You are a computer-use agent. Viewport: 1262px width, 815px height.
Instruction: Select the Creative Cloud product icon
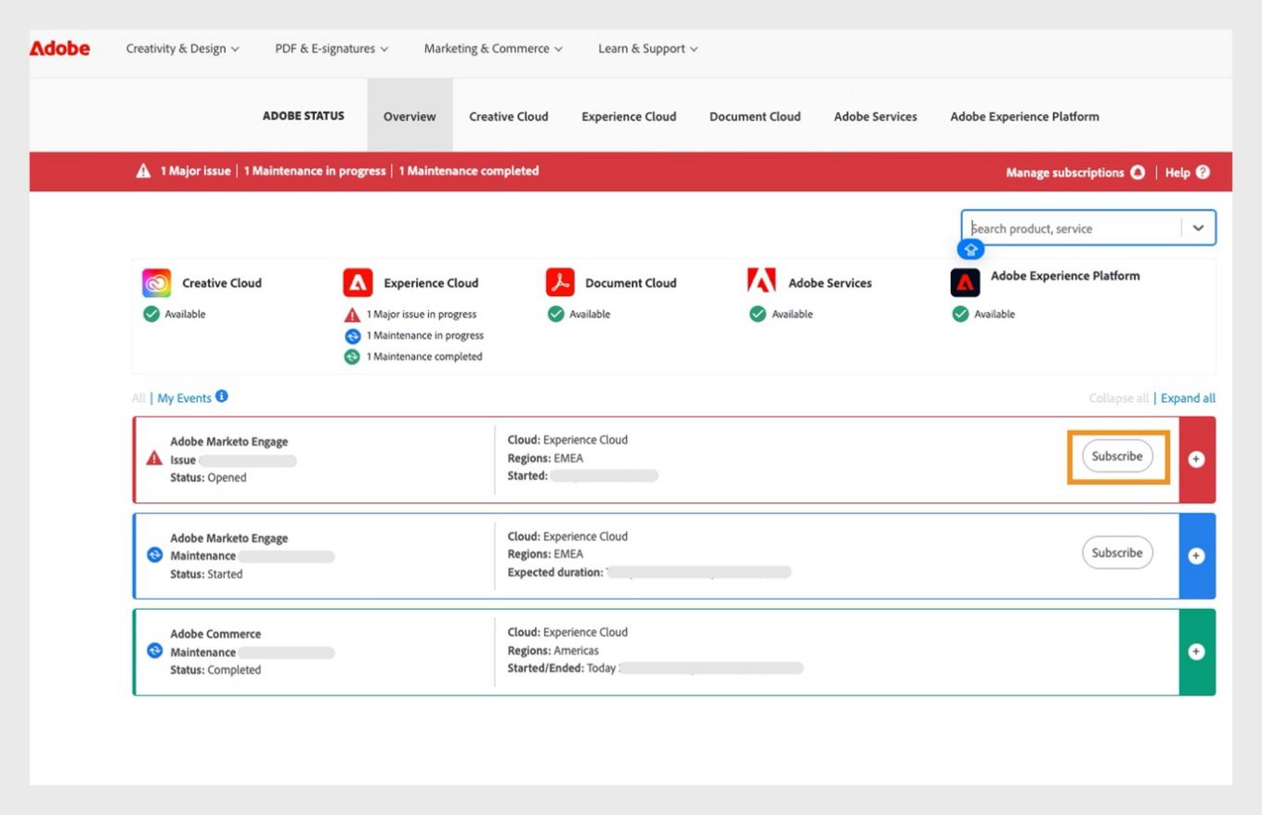(x=156, y=282)
